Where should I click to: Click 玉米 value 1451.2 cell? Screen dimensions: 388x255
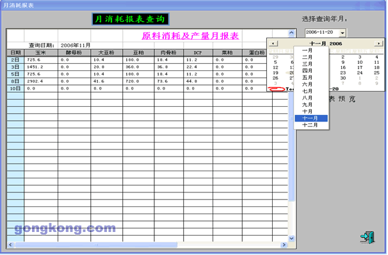click(41, 67)
